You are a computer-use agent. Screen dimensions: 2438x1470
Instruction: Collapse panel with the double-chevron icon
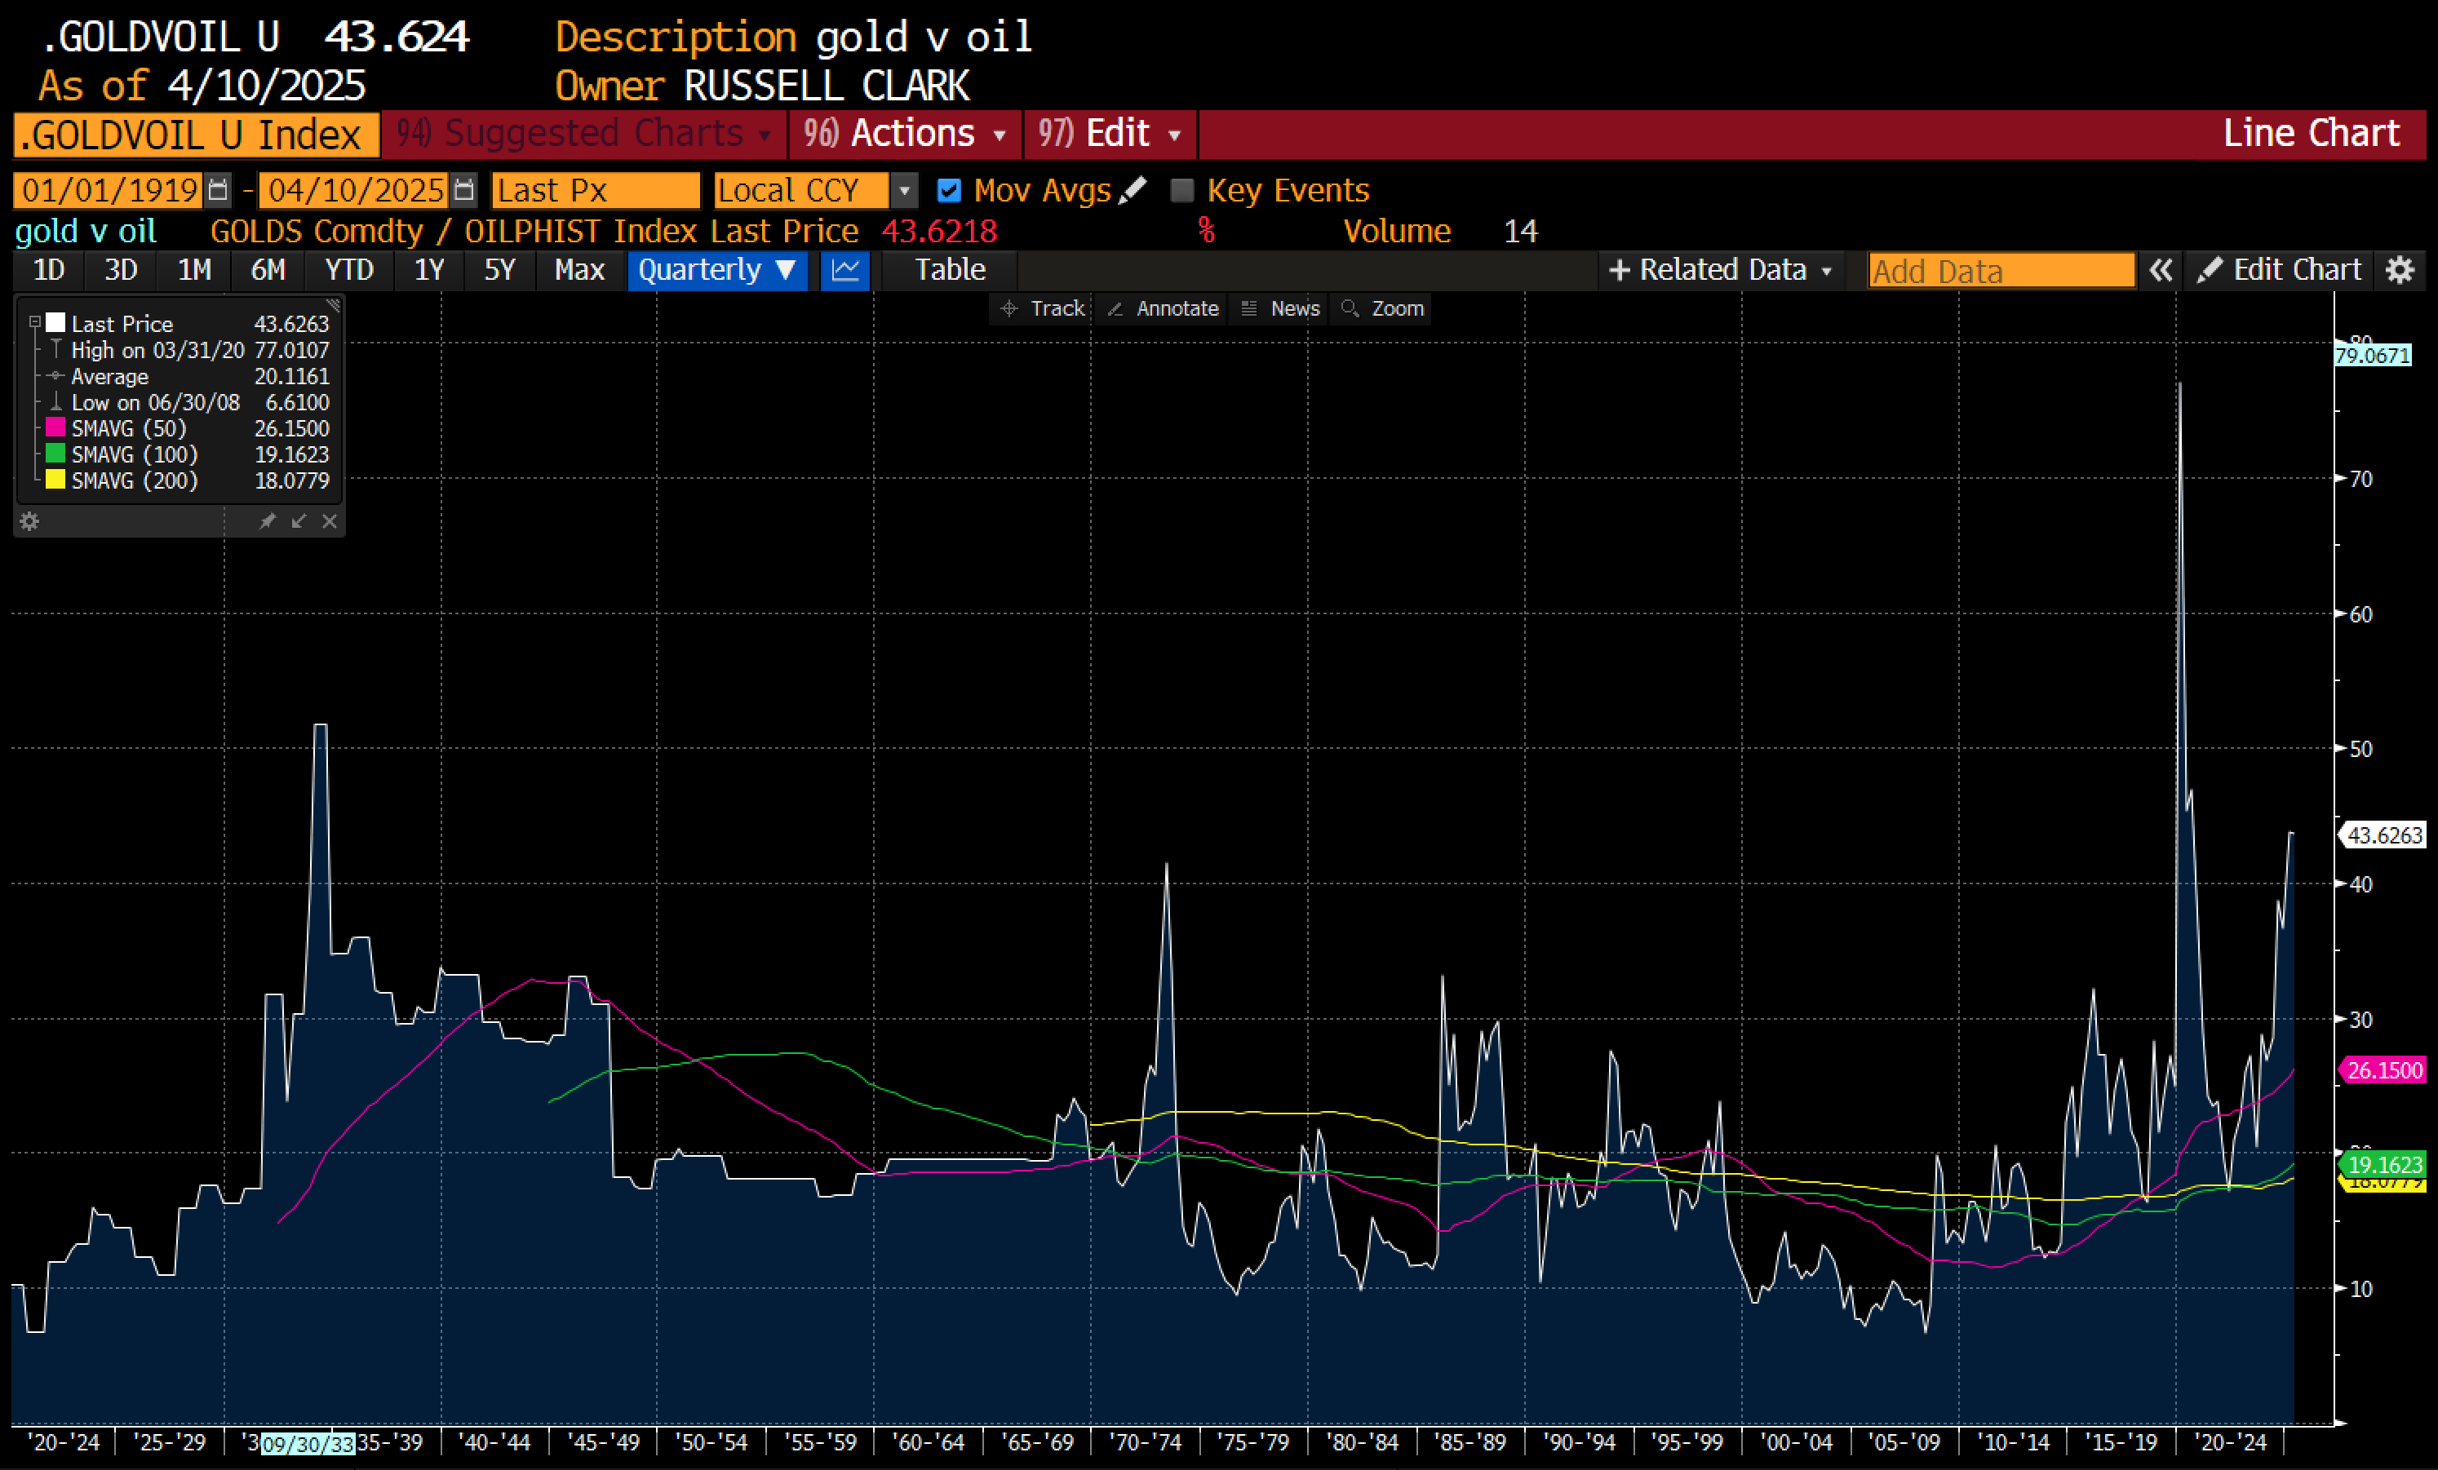[2160, 270]
